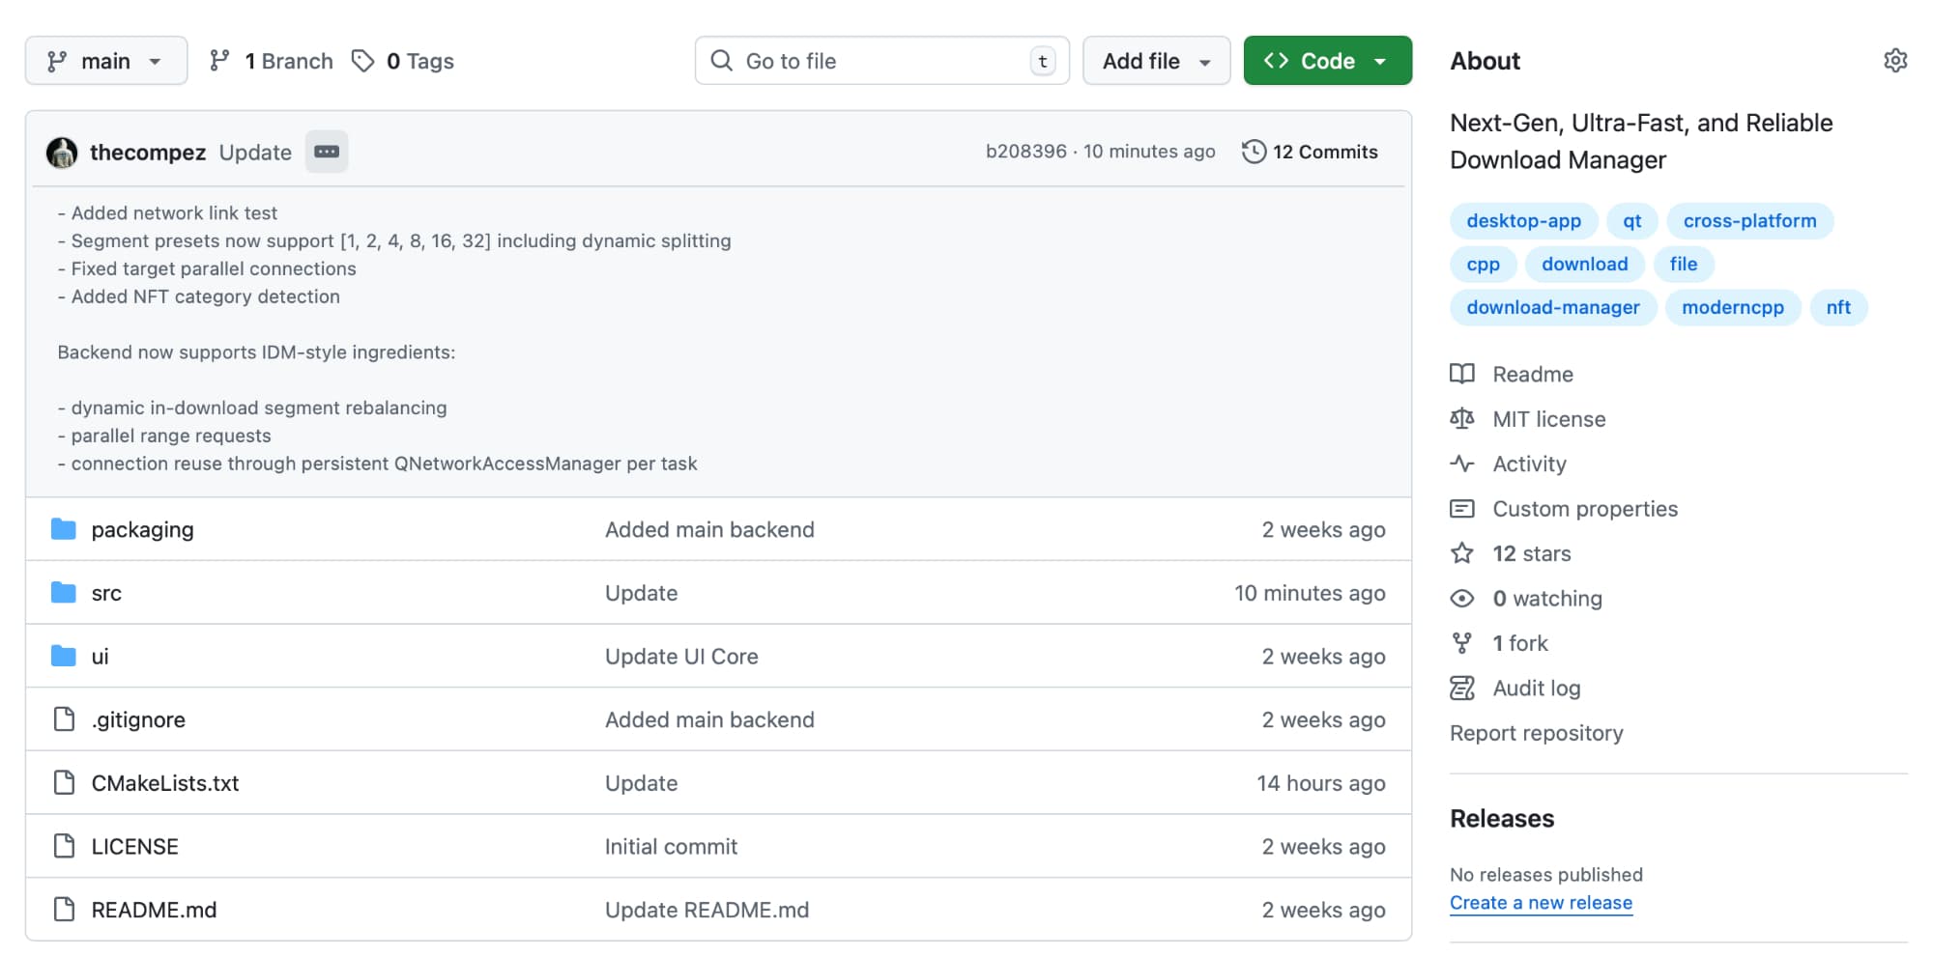Screen dimensions: 1933x957
Task: Open the CMakeLists.txt file
Action: pos(165,783)
